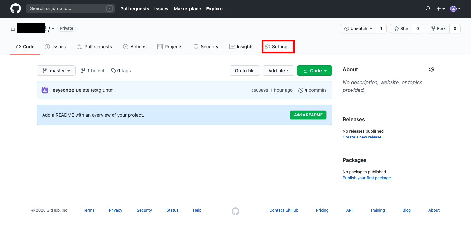The width and height of the screenshot is (471, 243).
Task: Open the user avatar menu
Action: click(455, 9)
